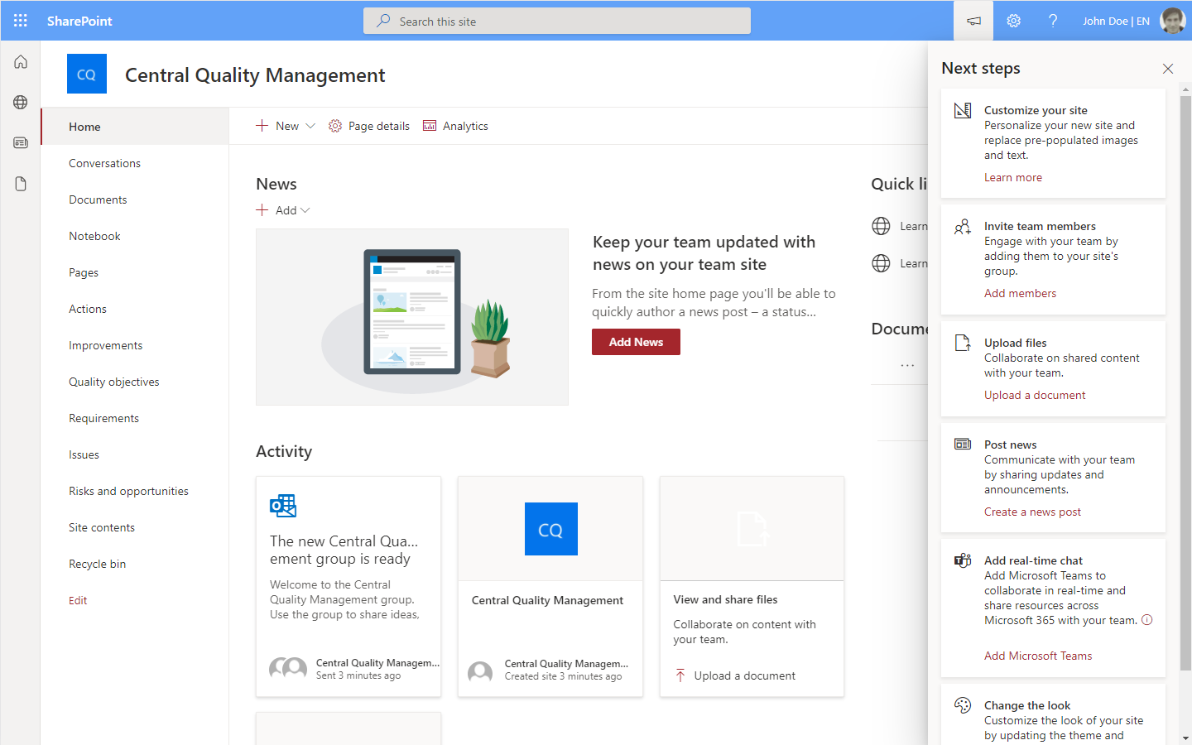1192x745 pixels.
Task: Click the Analytics chart icon
Action: pyautogui.click(x=430, y=126)
